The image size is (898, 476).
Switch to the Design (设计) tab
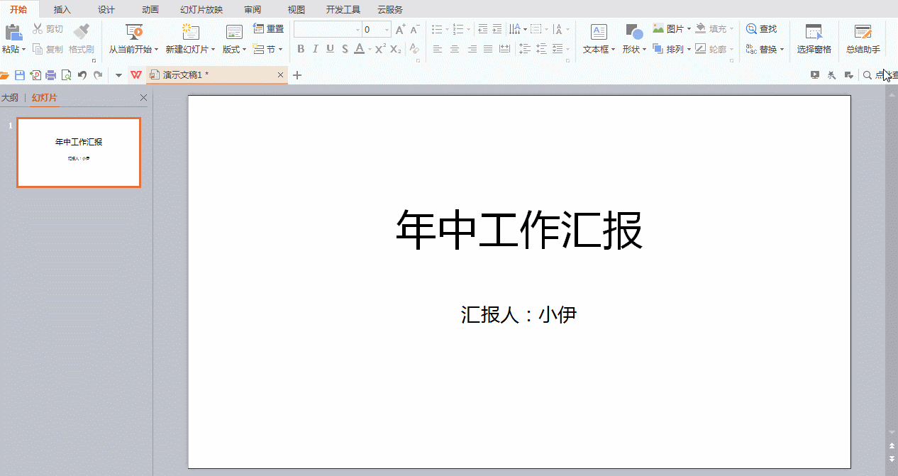pyautogui.click(x=106, y=9)
